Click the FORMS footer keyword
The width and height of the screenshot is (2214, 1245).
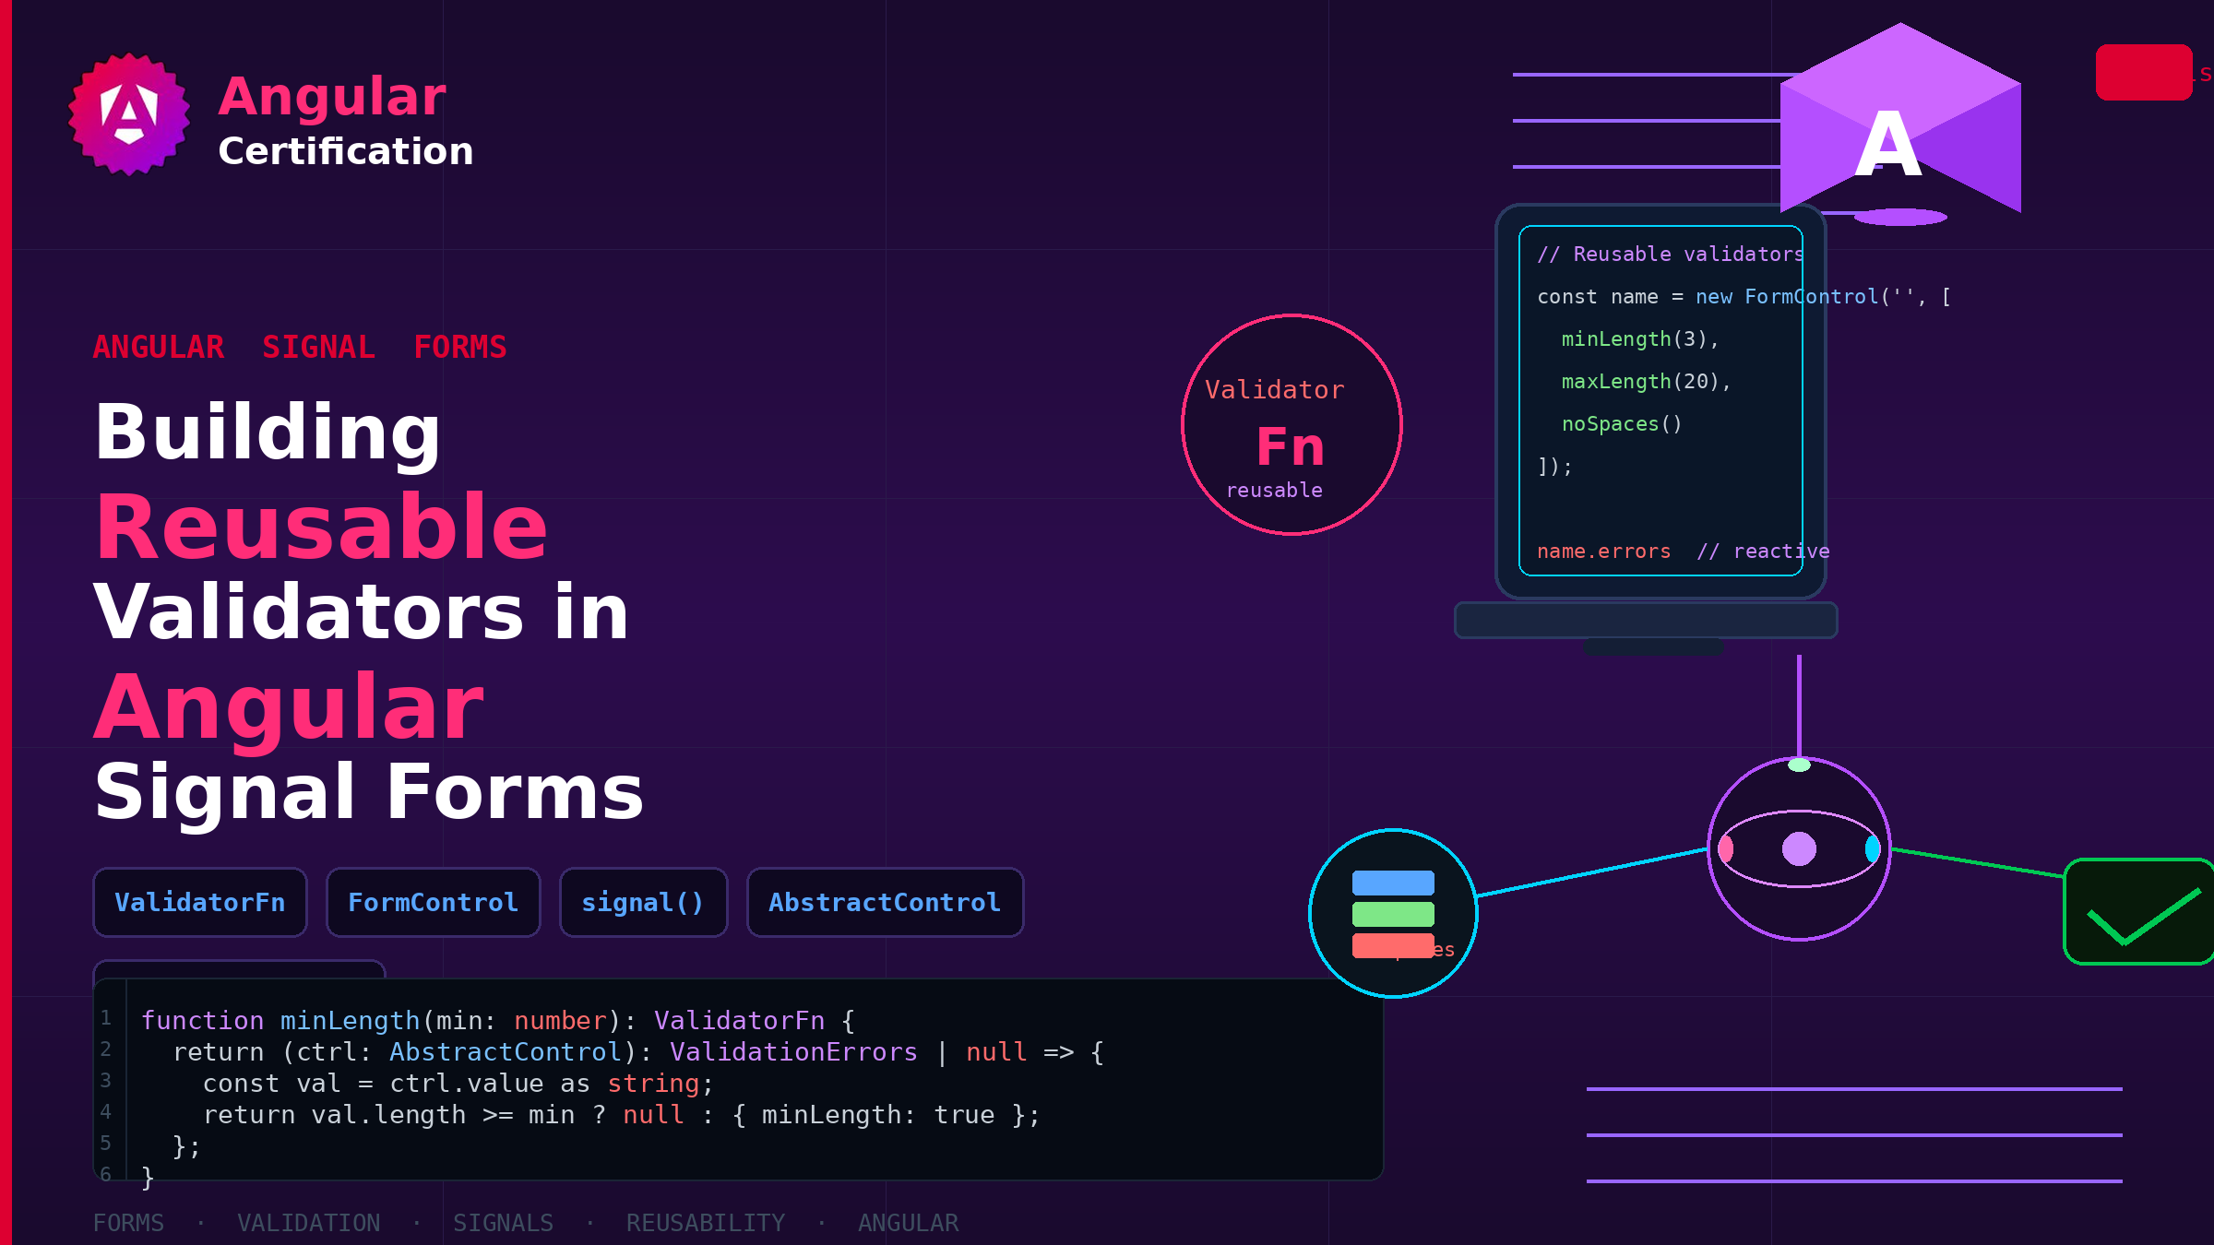tap(128, 1224)
